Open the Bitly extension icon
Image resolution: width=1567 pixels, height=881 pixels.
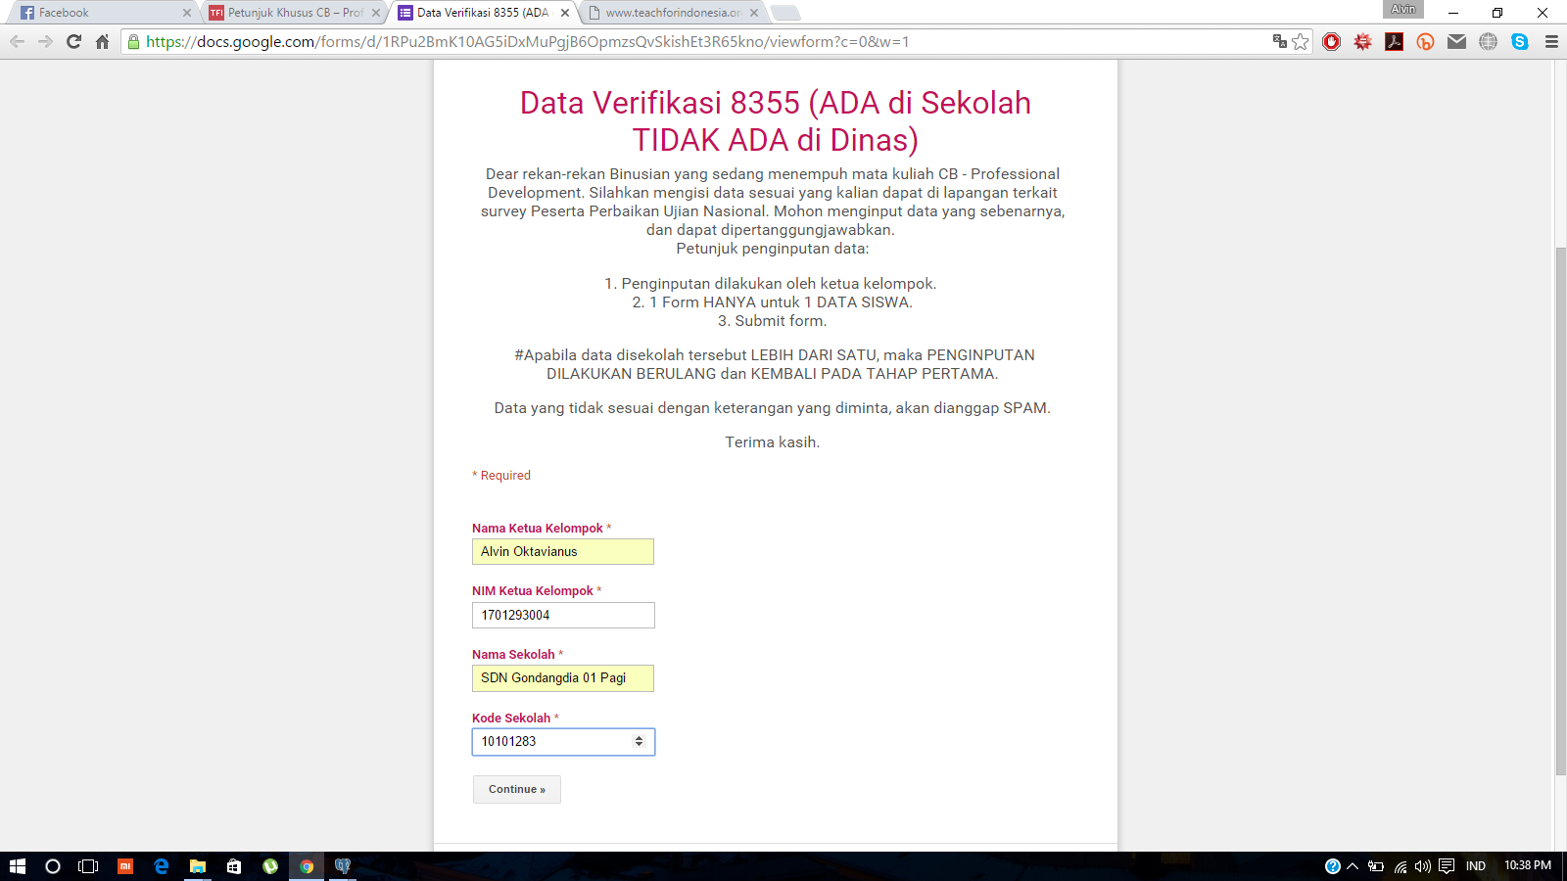[x=1425, y=41]
